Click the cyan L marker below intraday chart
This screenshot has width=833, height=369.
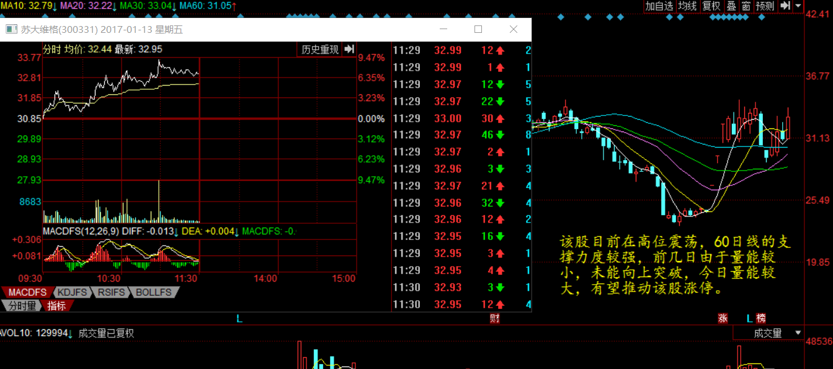(x=239, y=318)
